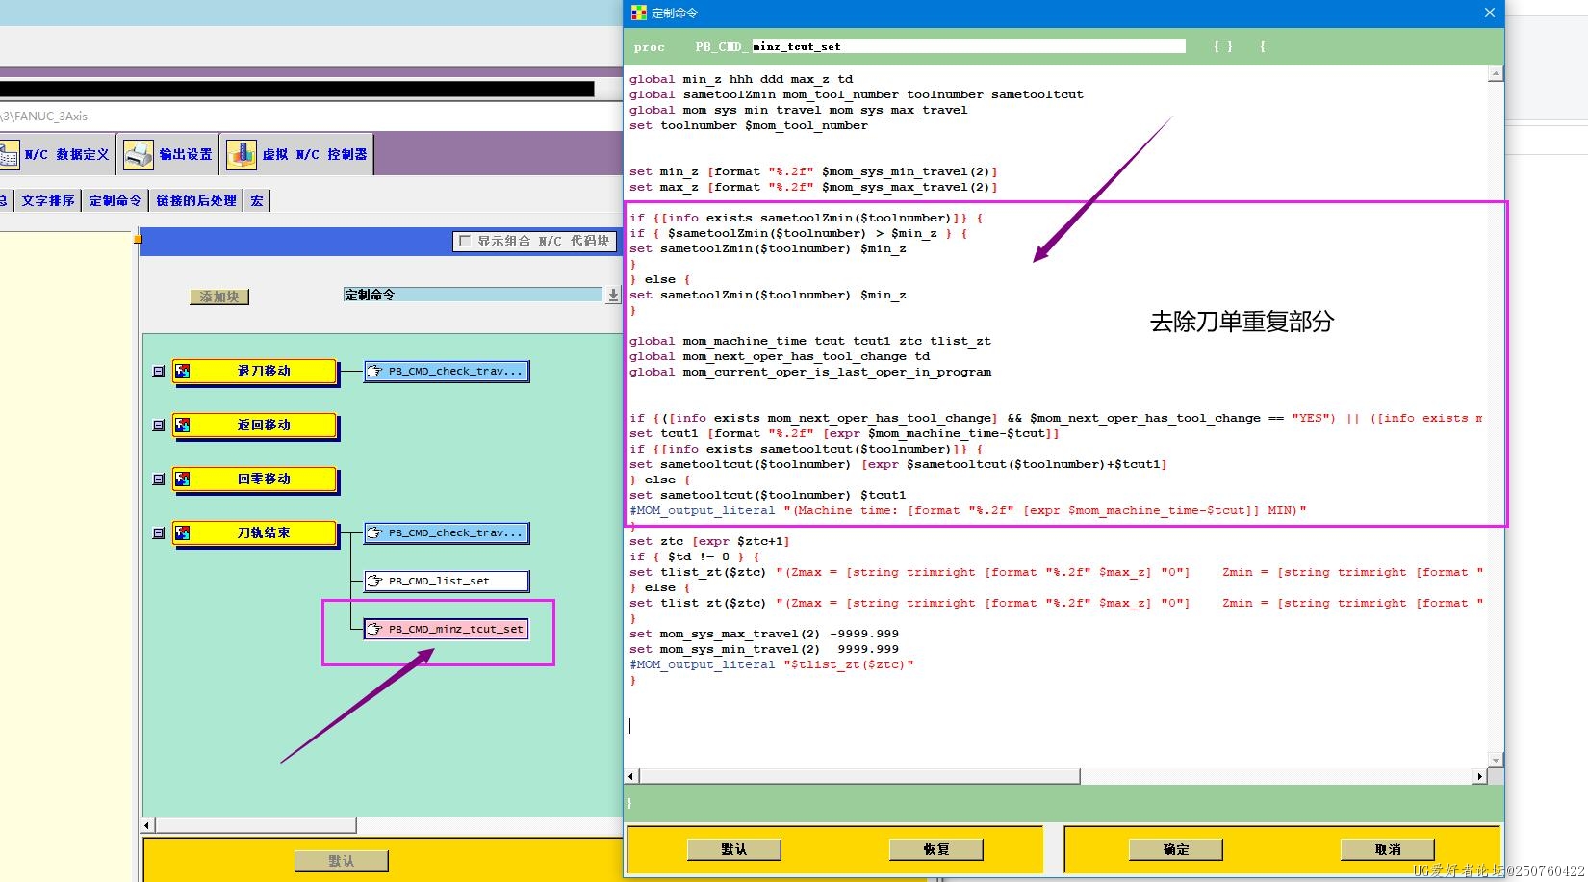Click code line 'set mom_sys_max_travel(2) -9999.999'
1588x882 pixels.
764,634
